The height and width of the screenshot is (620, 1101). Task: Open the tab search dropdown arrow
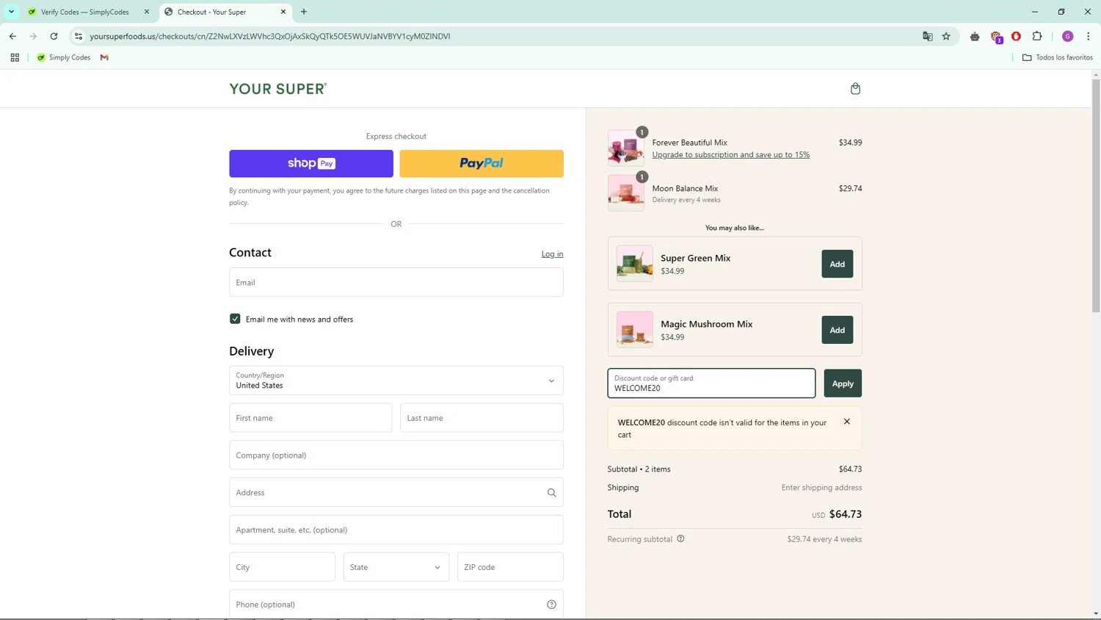(12, 12)
